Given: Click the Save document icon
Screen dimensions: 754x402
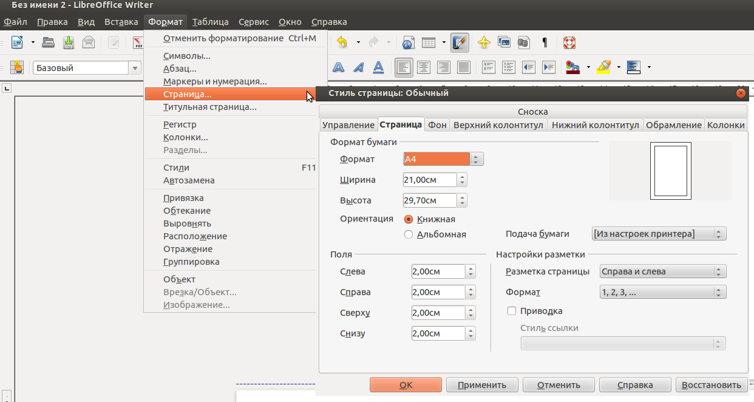Looking at the screenshot, I should tap(69, 43).
